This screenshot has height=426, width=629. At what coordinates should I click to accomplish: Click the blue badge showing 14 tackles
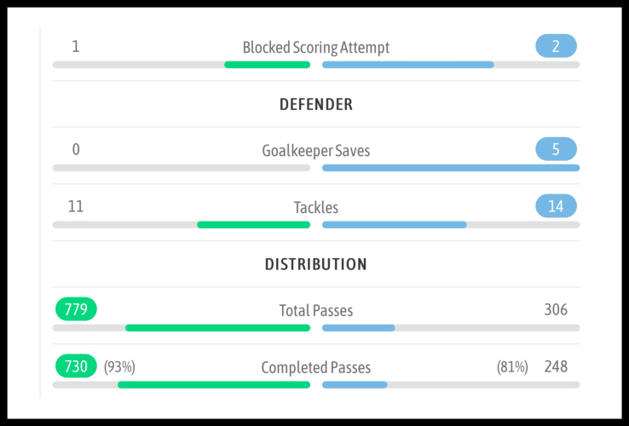(x=556, y=206)
